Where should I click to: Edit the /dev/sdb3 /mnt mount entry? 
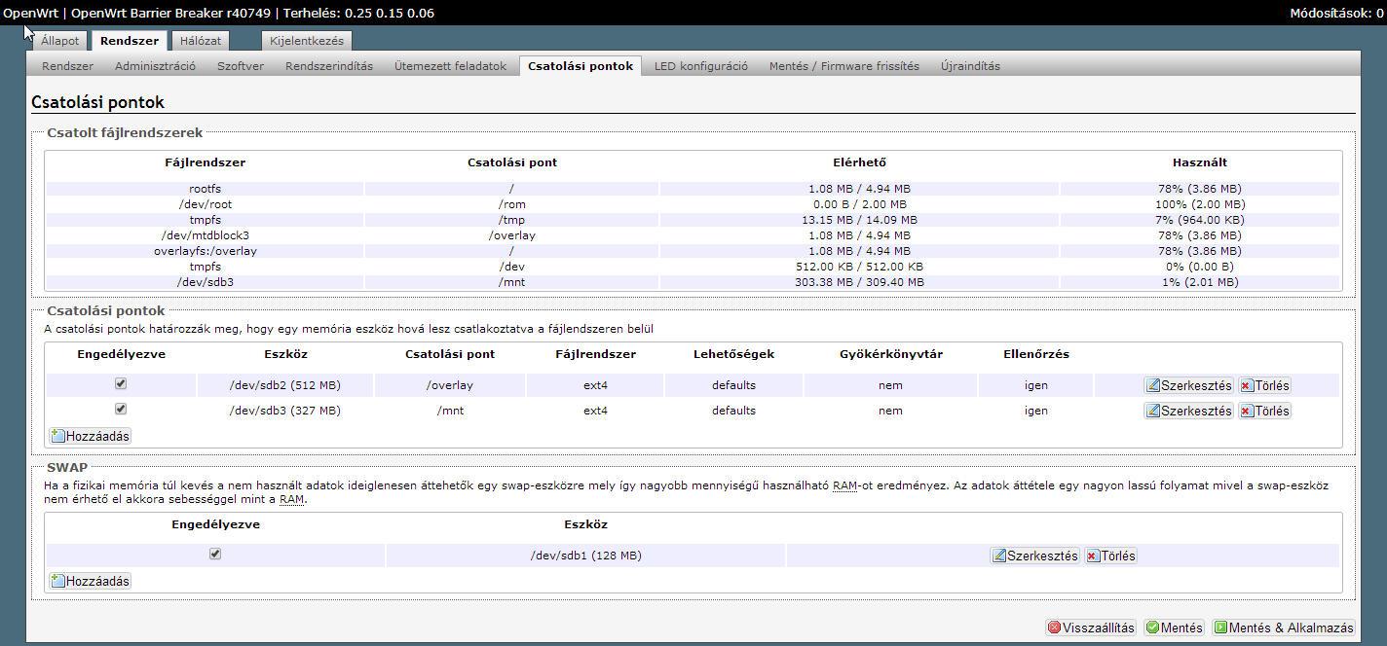1189,411
